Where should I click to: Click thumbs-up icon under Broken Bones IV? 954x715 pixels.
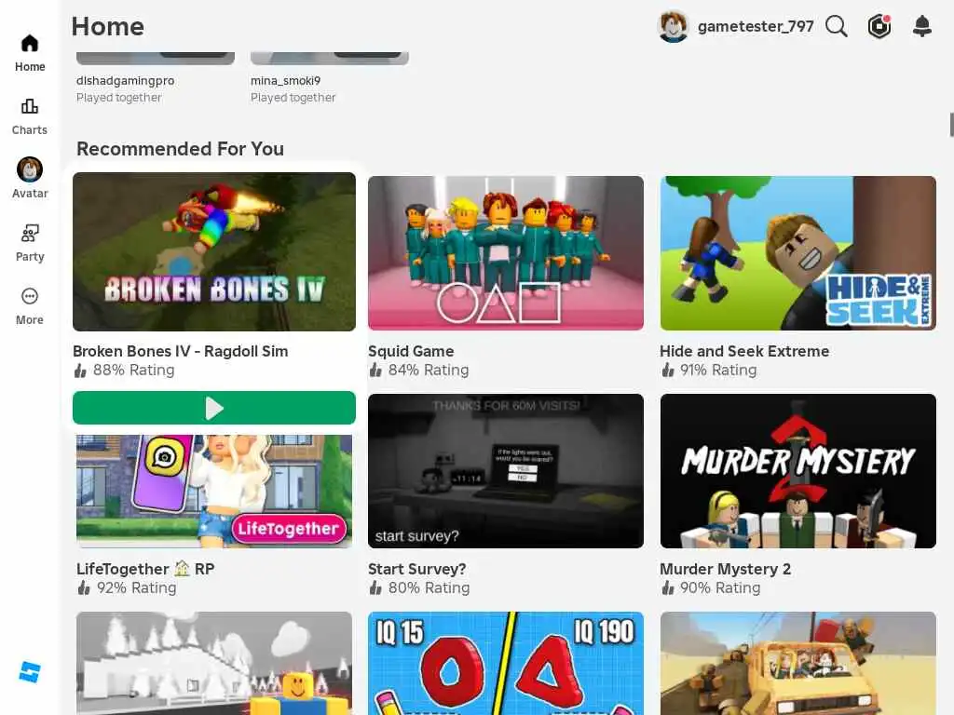[80, 371]
